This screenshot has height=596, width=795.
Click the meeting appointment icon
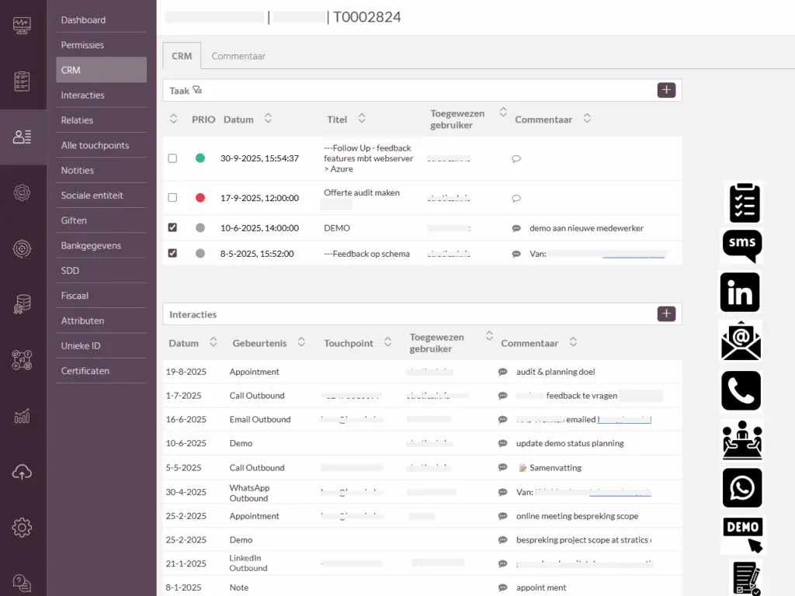click(741, 440)
